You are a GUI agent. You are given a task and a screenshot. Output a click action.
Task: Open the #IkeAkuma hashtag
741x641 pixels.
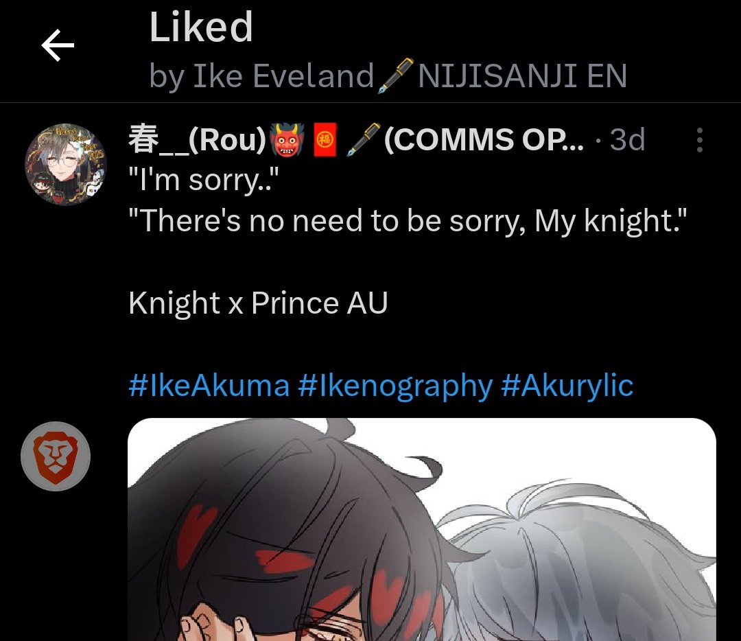pos(209,385)
